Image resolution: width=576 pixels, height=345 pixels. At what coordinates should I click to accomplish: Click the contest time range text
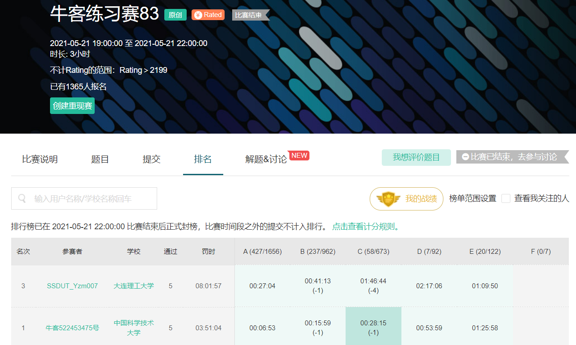click(129, 43)
